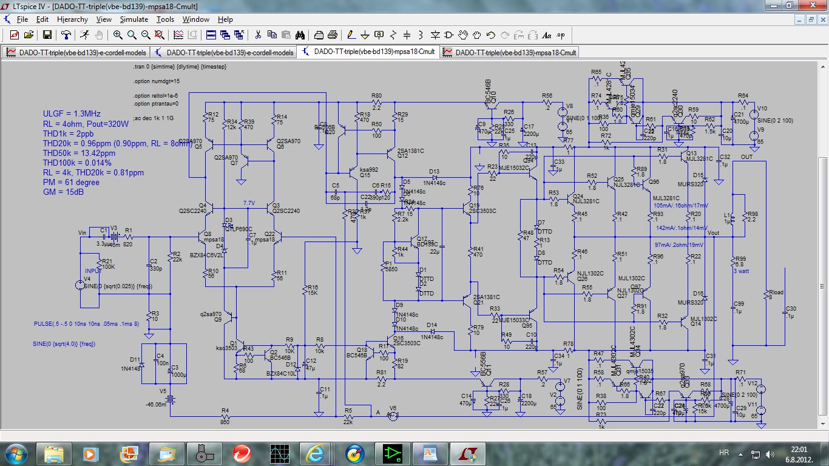Click the 'ULGF = 1.3MHz' note text

point(72,113)
